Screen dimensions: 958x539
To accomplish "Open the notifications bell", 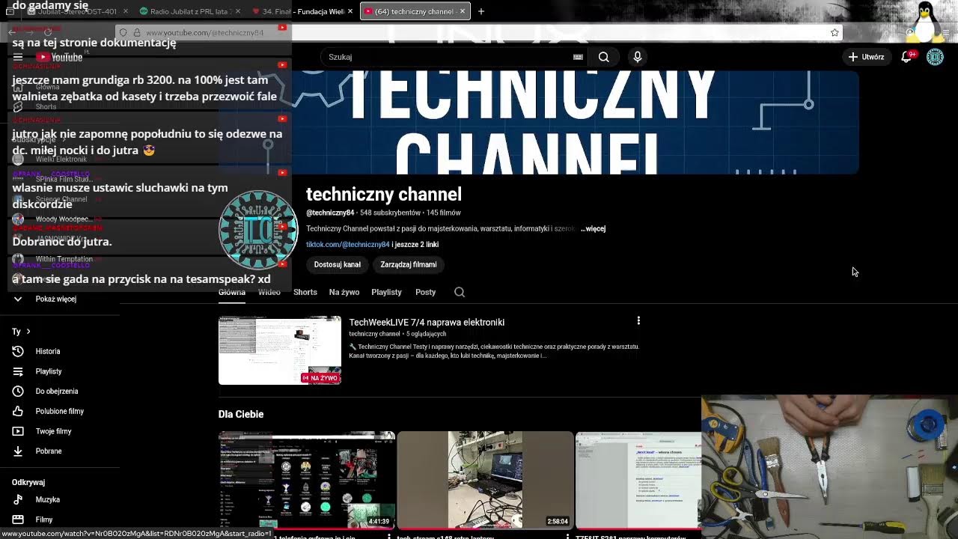I will 906,57.
